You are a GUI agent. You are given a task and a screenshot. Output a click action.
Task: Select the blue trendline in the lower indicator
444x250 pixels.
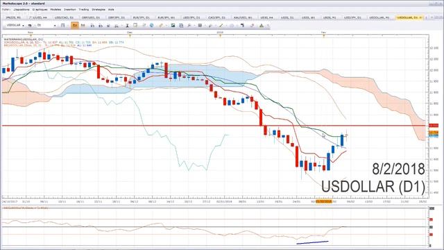click(312, 242)
